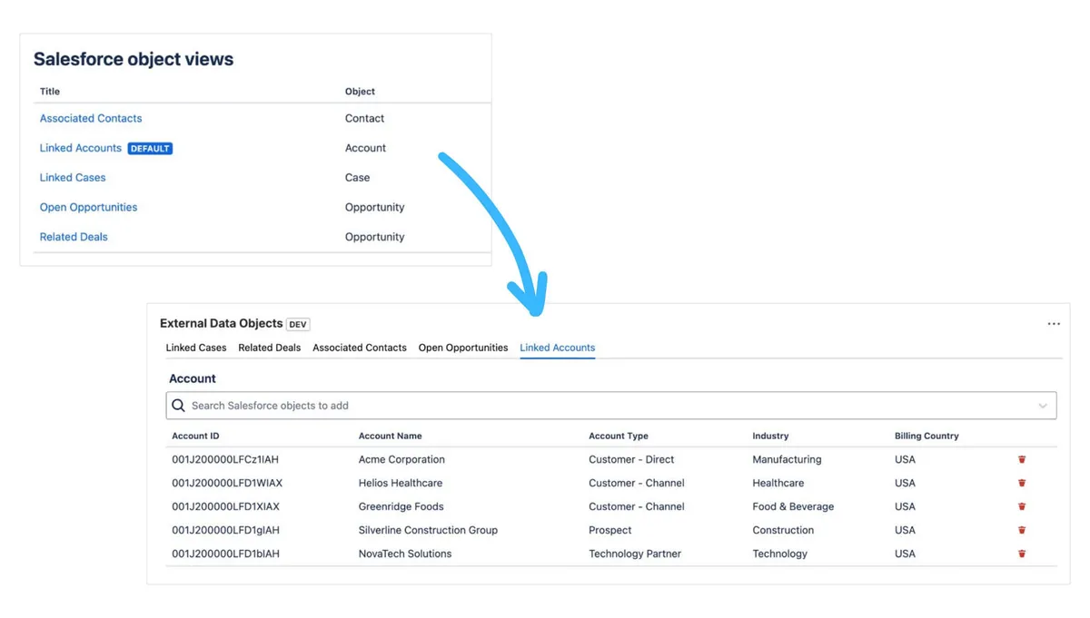Switch to the Linked Cases tab

(196, 348)
